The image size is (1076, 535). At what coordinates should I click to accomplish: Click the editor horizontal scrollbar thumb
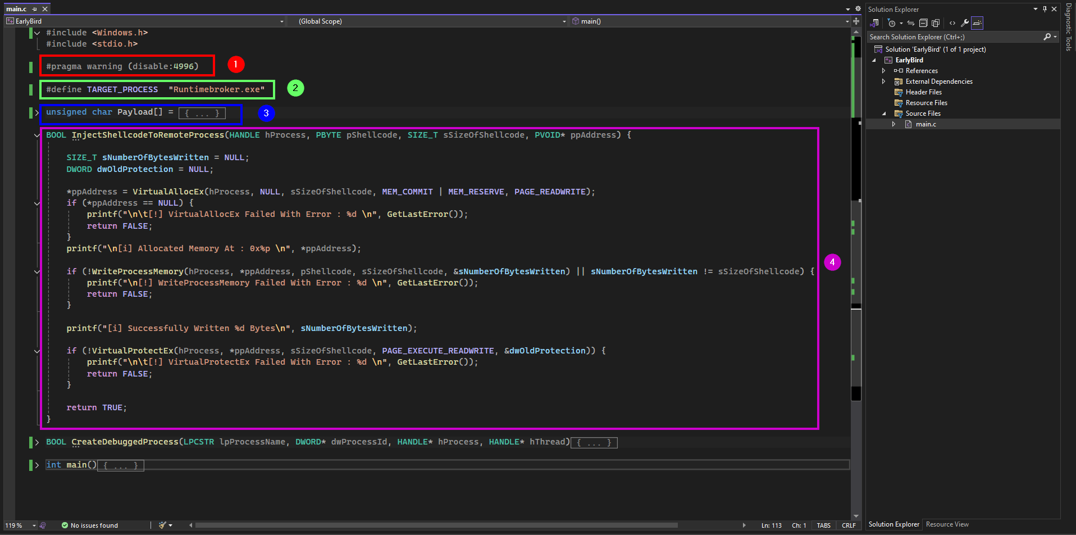[x=436, y=525]
